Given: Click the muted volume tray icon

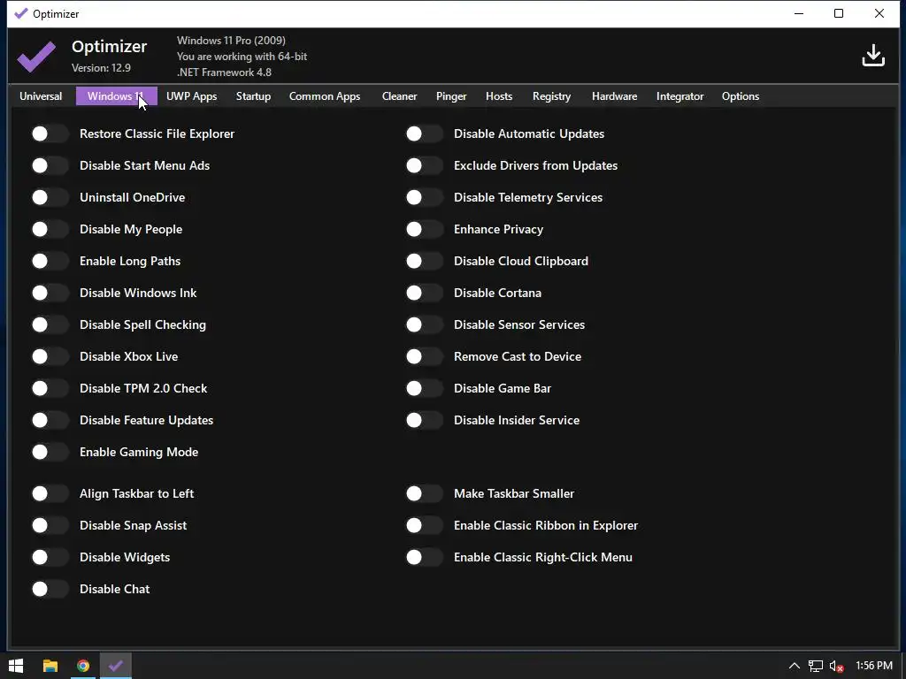Looking at the screenshot, I should pyautogui.click(x=836, y=667).
